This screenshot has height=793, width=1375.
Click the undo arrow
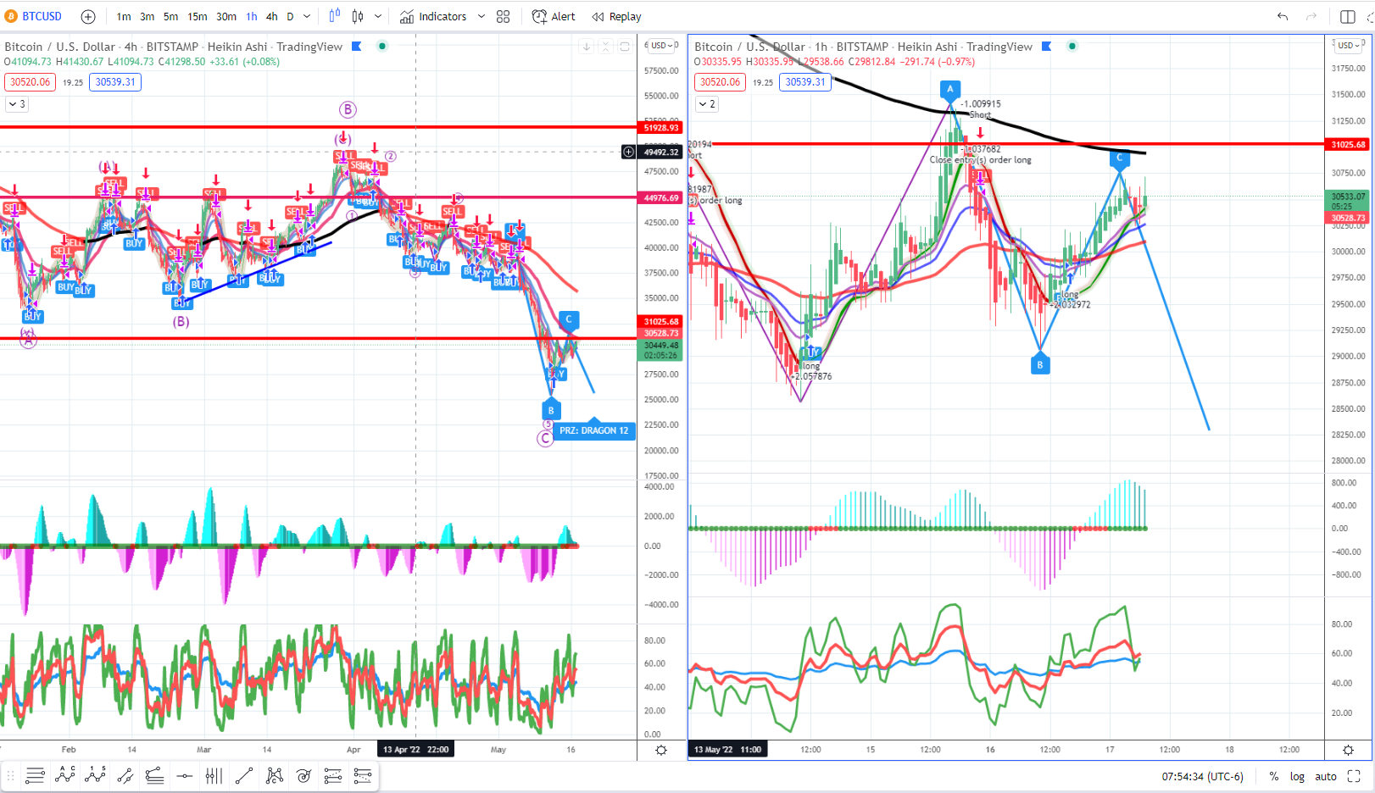click(x=1283, y=16)
